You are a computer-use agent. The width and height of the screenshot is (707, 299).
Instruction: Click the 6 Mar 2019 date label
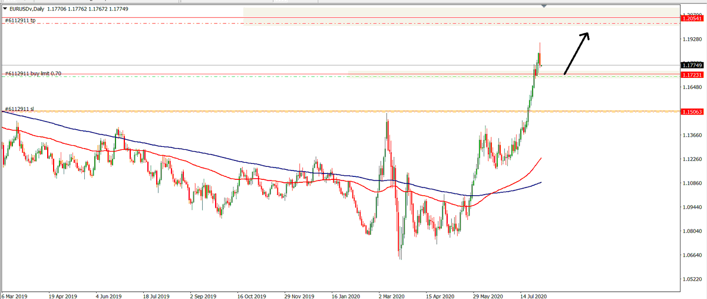14,295
